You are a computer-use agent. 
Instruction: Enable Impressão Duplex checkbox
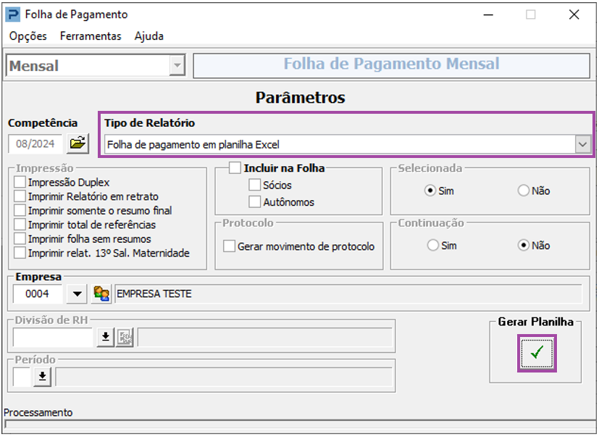click(20, 183)
